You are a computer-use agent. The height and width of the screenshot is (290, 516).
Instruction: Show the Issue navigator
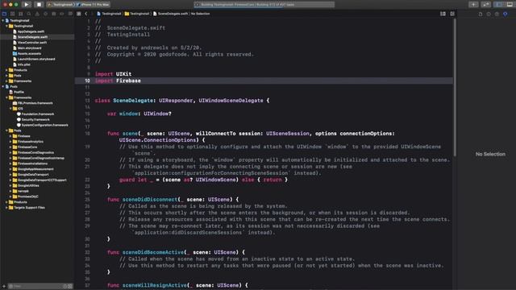[37, 14]
